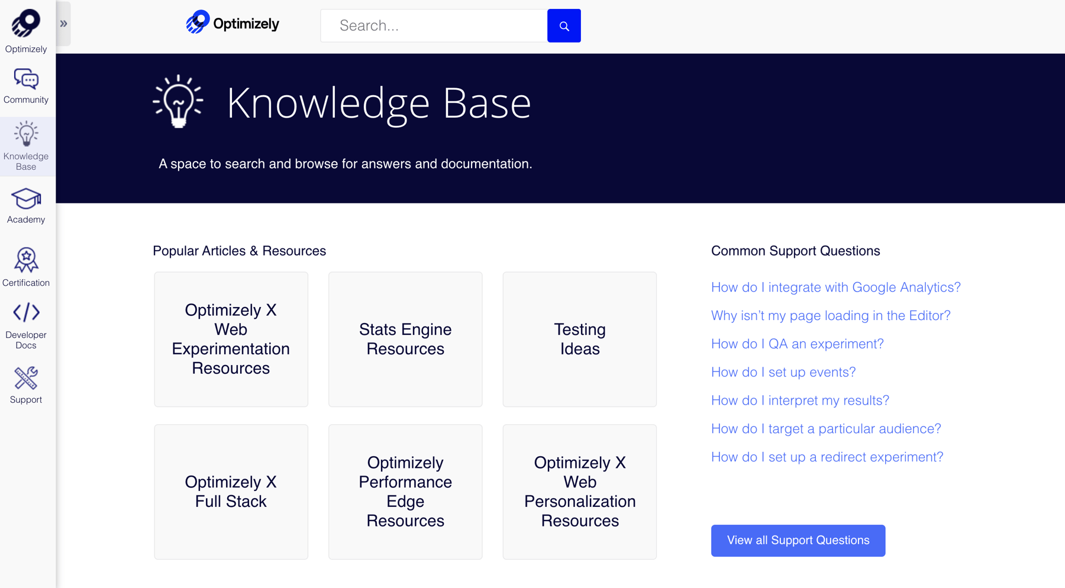1065x588 pixels.
Task: Expand the collapsed sidebar with the chevron
Action: [x=63, y=23]
